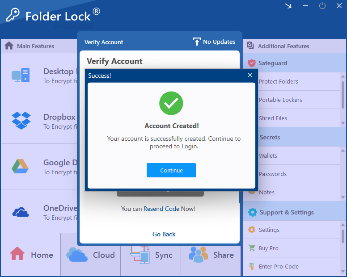
Task: Click the No Updates upload arrow icon
Action: (197, 42)
